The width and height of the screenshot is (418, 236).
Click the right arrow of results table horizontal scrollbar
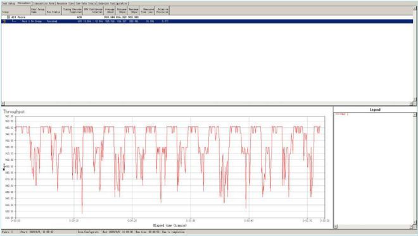tap(411, 103)
